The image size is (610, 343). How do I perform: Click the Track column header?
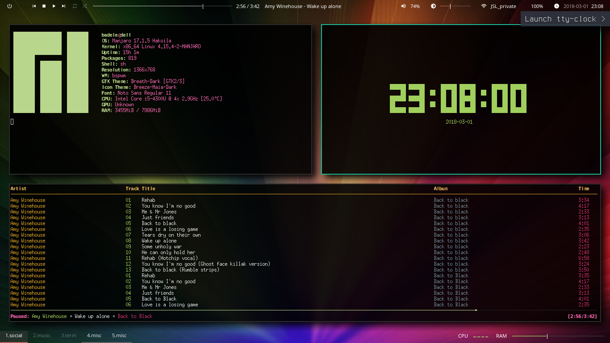point(132,188)
